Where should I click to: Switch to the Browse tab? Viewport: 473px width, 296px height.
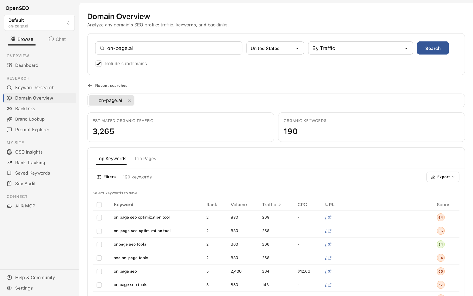[22, 39]
